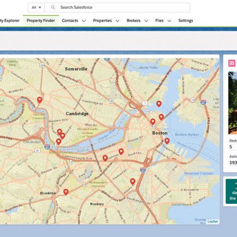Select the pin just above Boston label
The image size is (237, 237).
[x=153, y=121]
